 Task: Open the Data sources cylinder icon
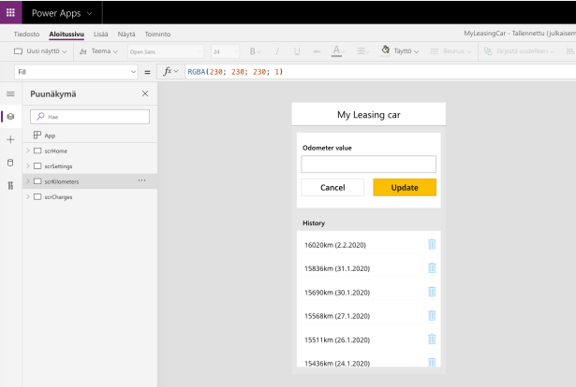click(10, 163)
